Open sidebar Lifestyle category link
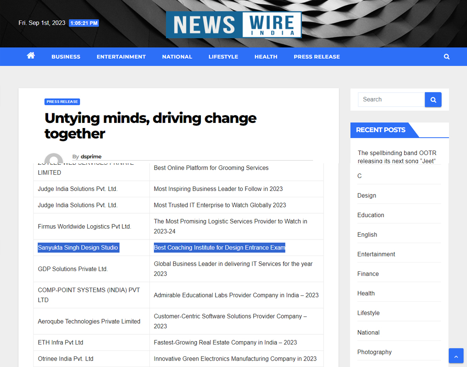The width and height of the screenshot is (467, 367). (x=369, y=313)
